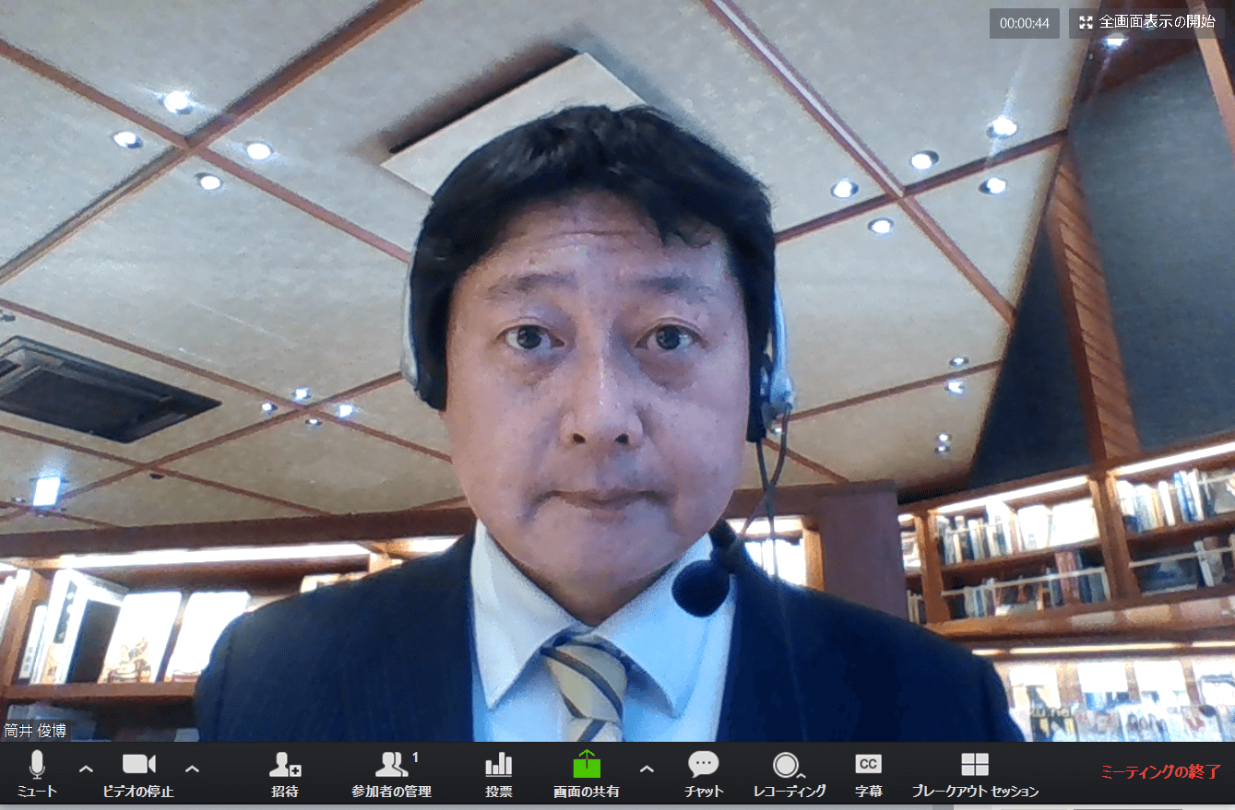Click the participant count badge
Image resolution: width=1235 pixels, height=810 pixels.
pyautogui.click(x=416, y=757)
